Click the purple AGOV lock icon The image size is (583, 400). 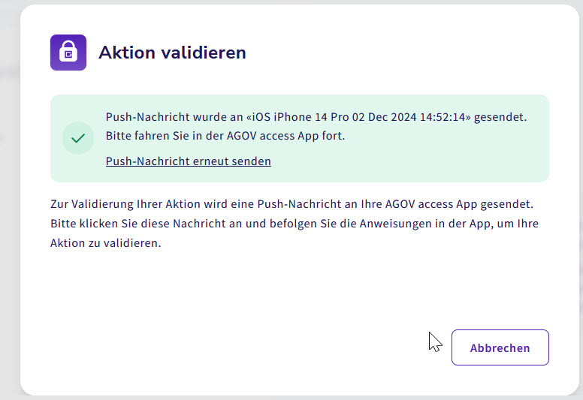[x=68, y=53]
